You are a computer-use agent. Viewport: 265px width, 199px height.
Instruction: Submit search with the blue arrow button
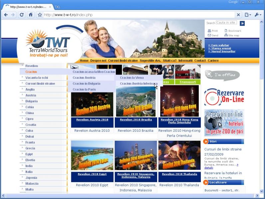(x=242, y=23)
